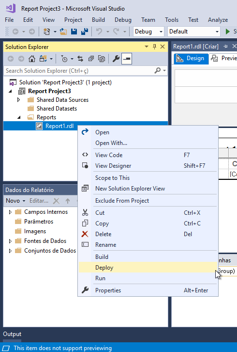Click the delete X icon in Dados do Relatório toolbar
The width and height of the screenshot is (237, 352).
tap(56, 201)
